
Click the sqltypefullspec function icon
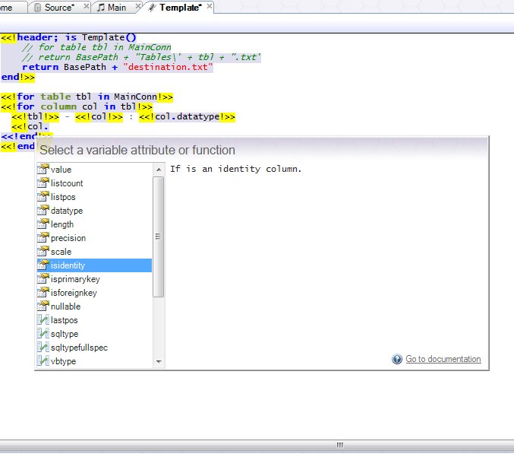pos(43,348)
